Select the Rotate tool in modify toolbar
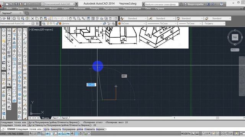This screenshot has width=245, height=137. pos(14,55)
